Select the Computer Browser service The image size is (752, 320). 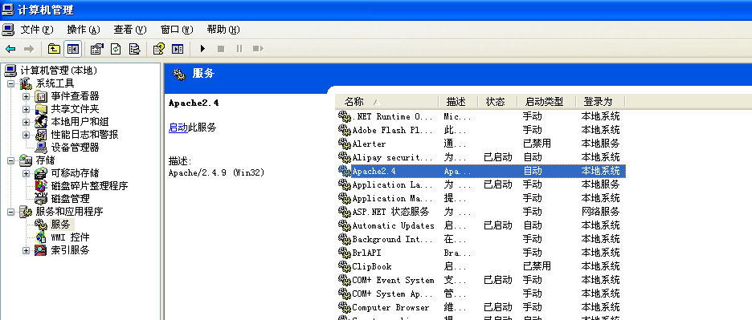481,307
